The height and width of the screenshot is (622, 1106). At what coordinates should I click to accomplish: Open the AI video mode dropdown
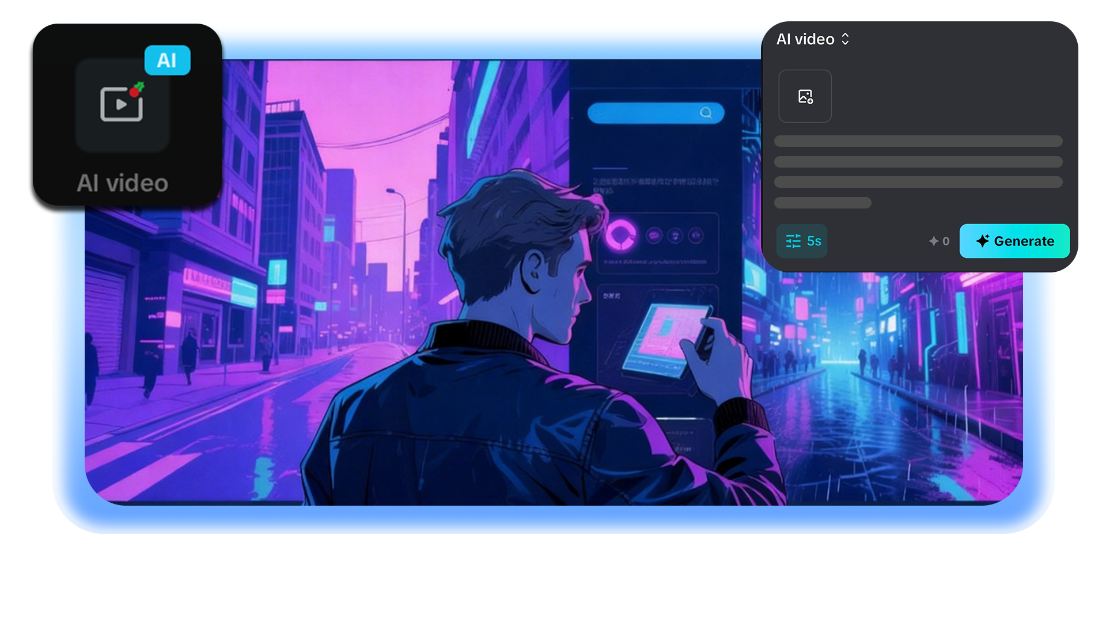[805, 39]
